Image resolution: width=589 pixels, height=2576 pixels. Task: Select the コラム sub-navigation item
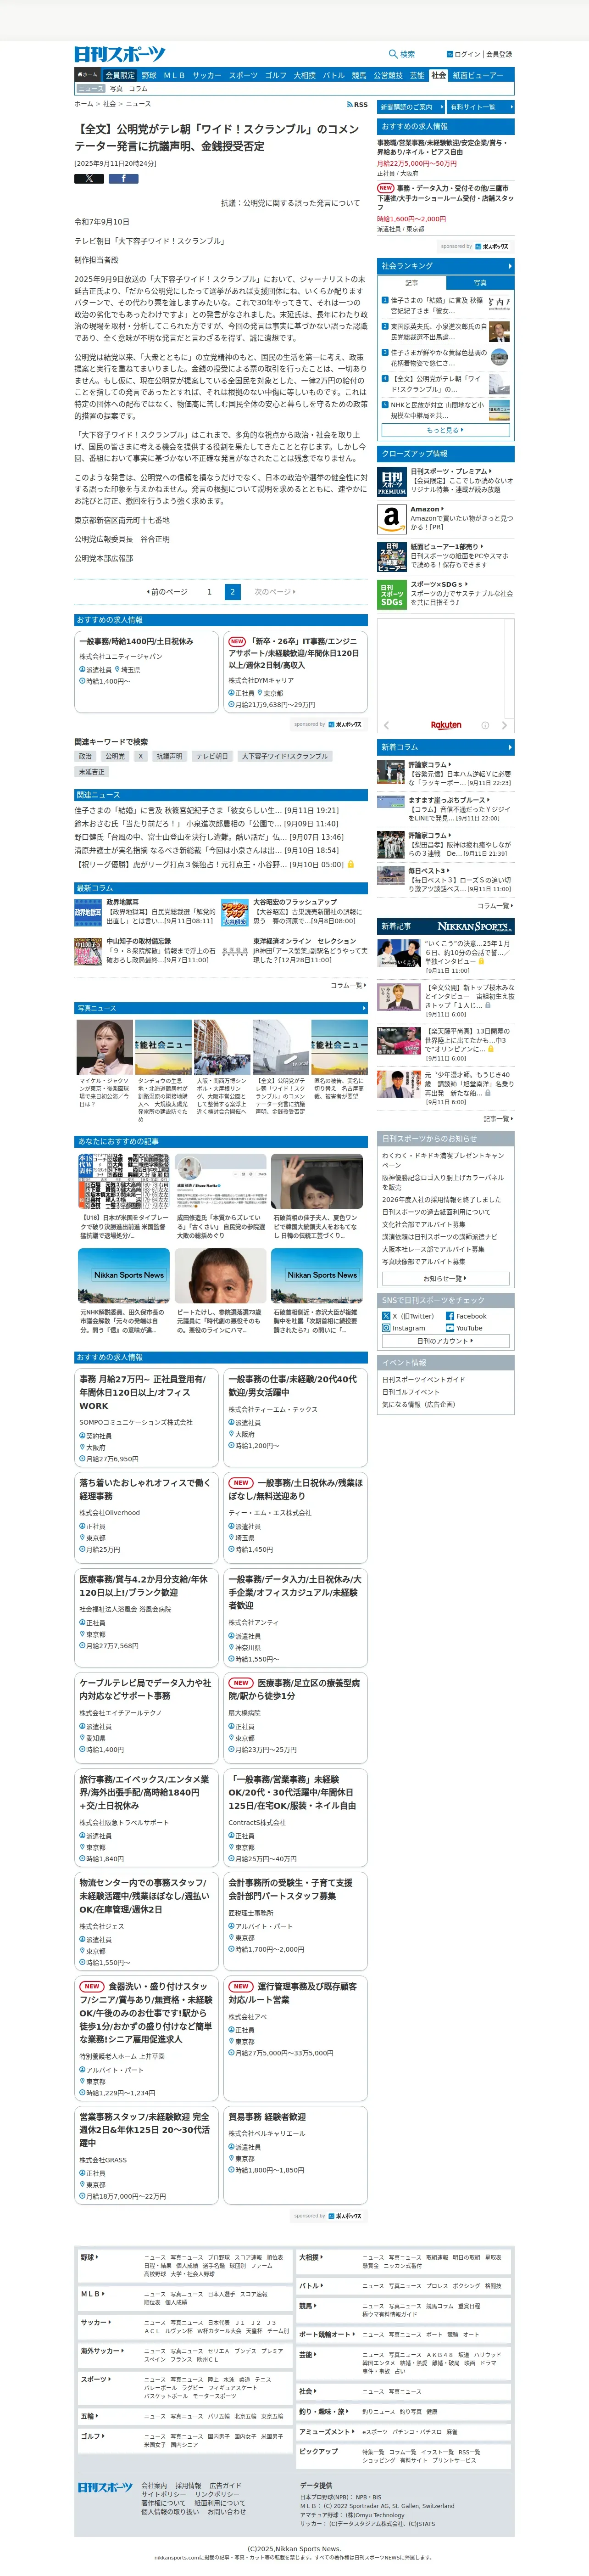coord(138,89)
